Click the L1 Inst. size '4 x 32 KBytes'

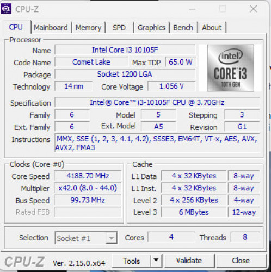pos(194,188)
